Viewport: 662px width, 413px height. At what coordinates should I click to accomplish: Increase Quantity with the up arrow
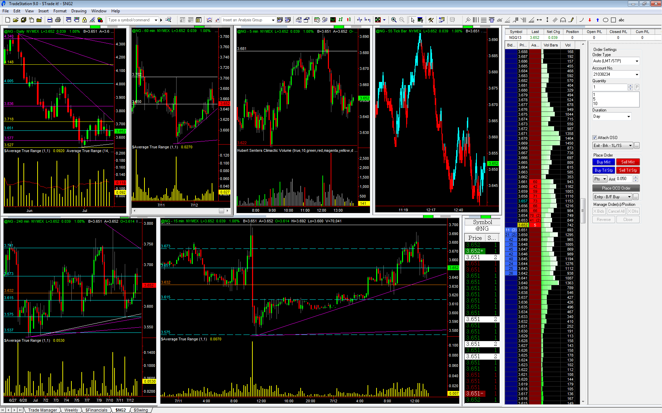pos(630,86)
